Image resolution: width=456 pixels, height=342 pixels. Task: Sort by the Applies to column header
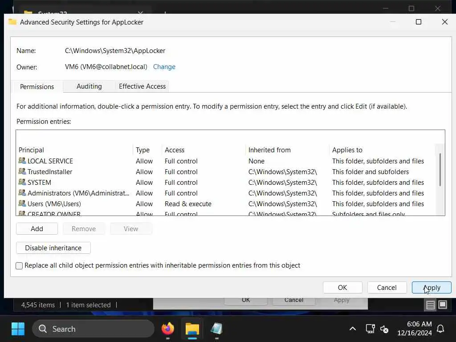382,150
